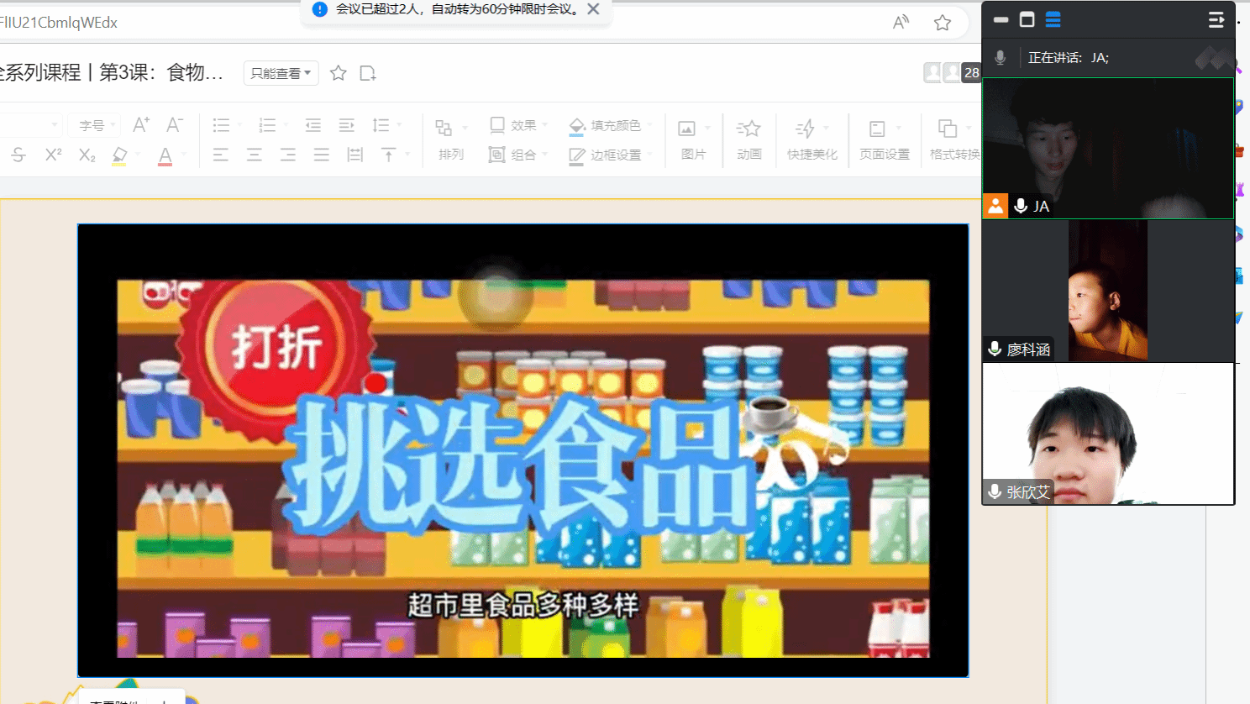Image resolution: width=1250 pixels, height=704 pixels.
Task: Add page to browser favorites star
Action: click(943, 23)
